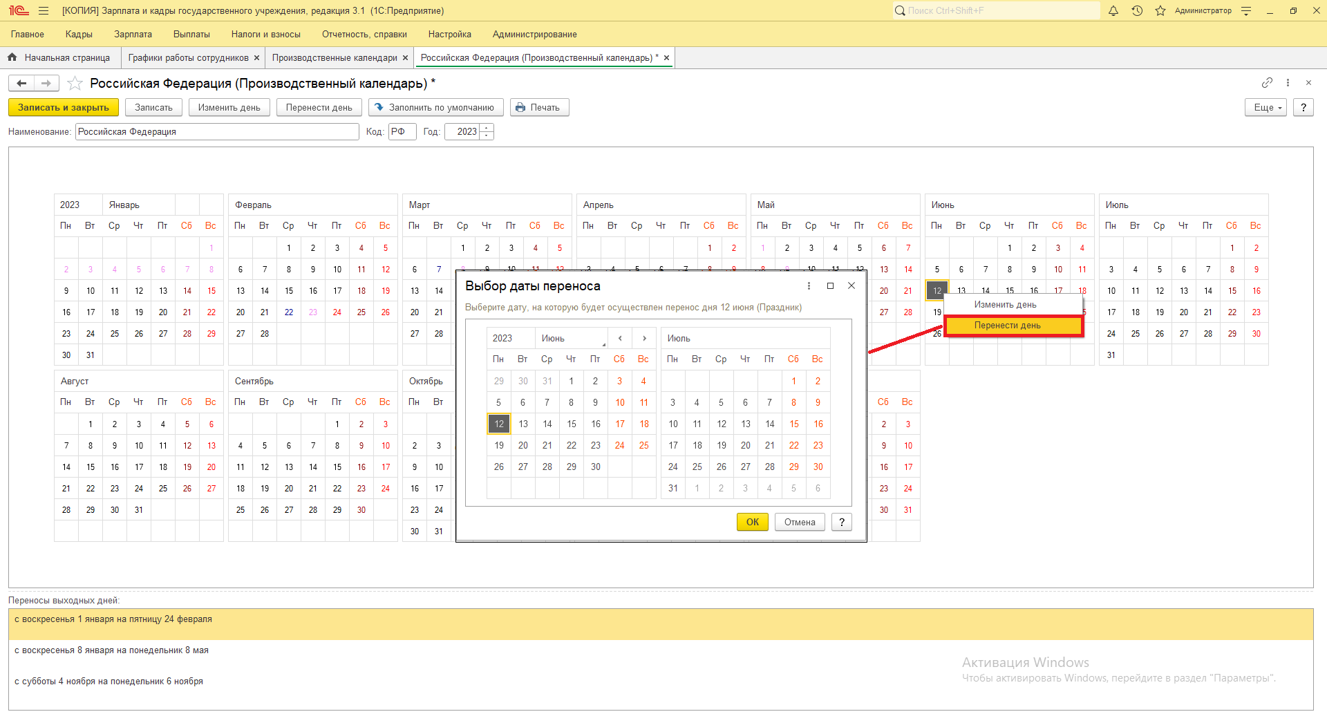Click the Наименование input field
The height and width of the screenshot is (714, 1327).
click(217, 131)
